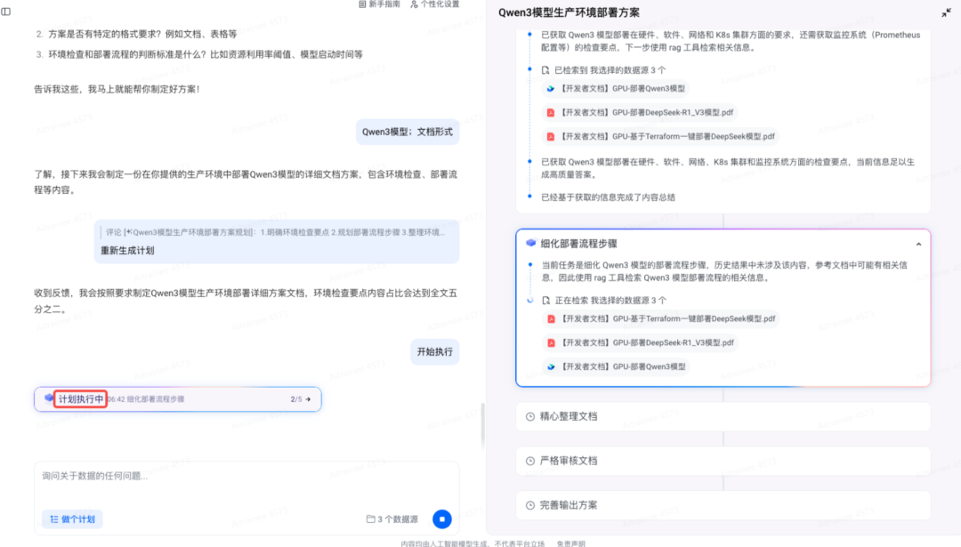Open the 新手指南 guide
This screenshot has height=547, width=961.
pyautogui.click(x=379, y=4)
